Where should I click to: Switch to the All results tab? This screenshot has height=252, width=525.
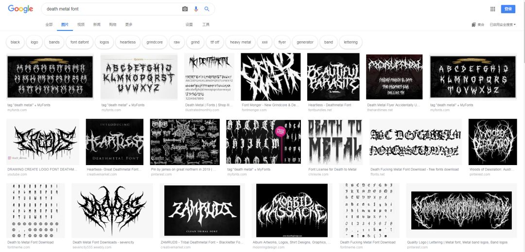click(49, 24)
